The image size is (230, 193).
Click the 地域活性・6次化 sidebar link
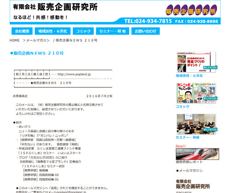(189, 76)
